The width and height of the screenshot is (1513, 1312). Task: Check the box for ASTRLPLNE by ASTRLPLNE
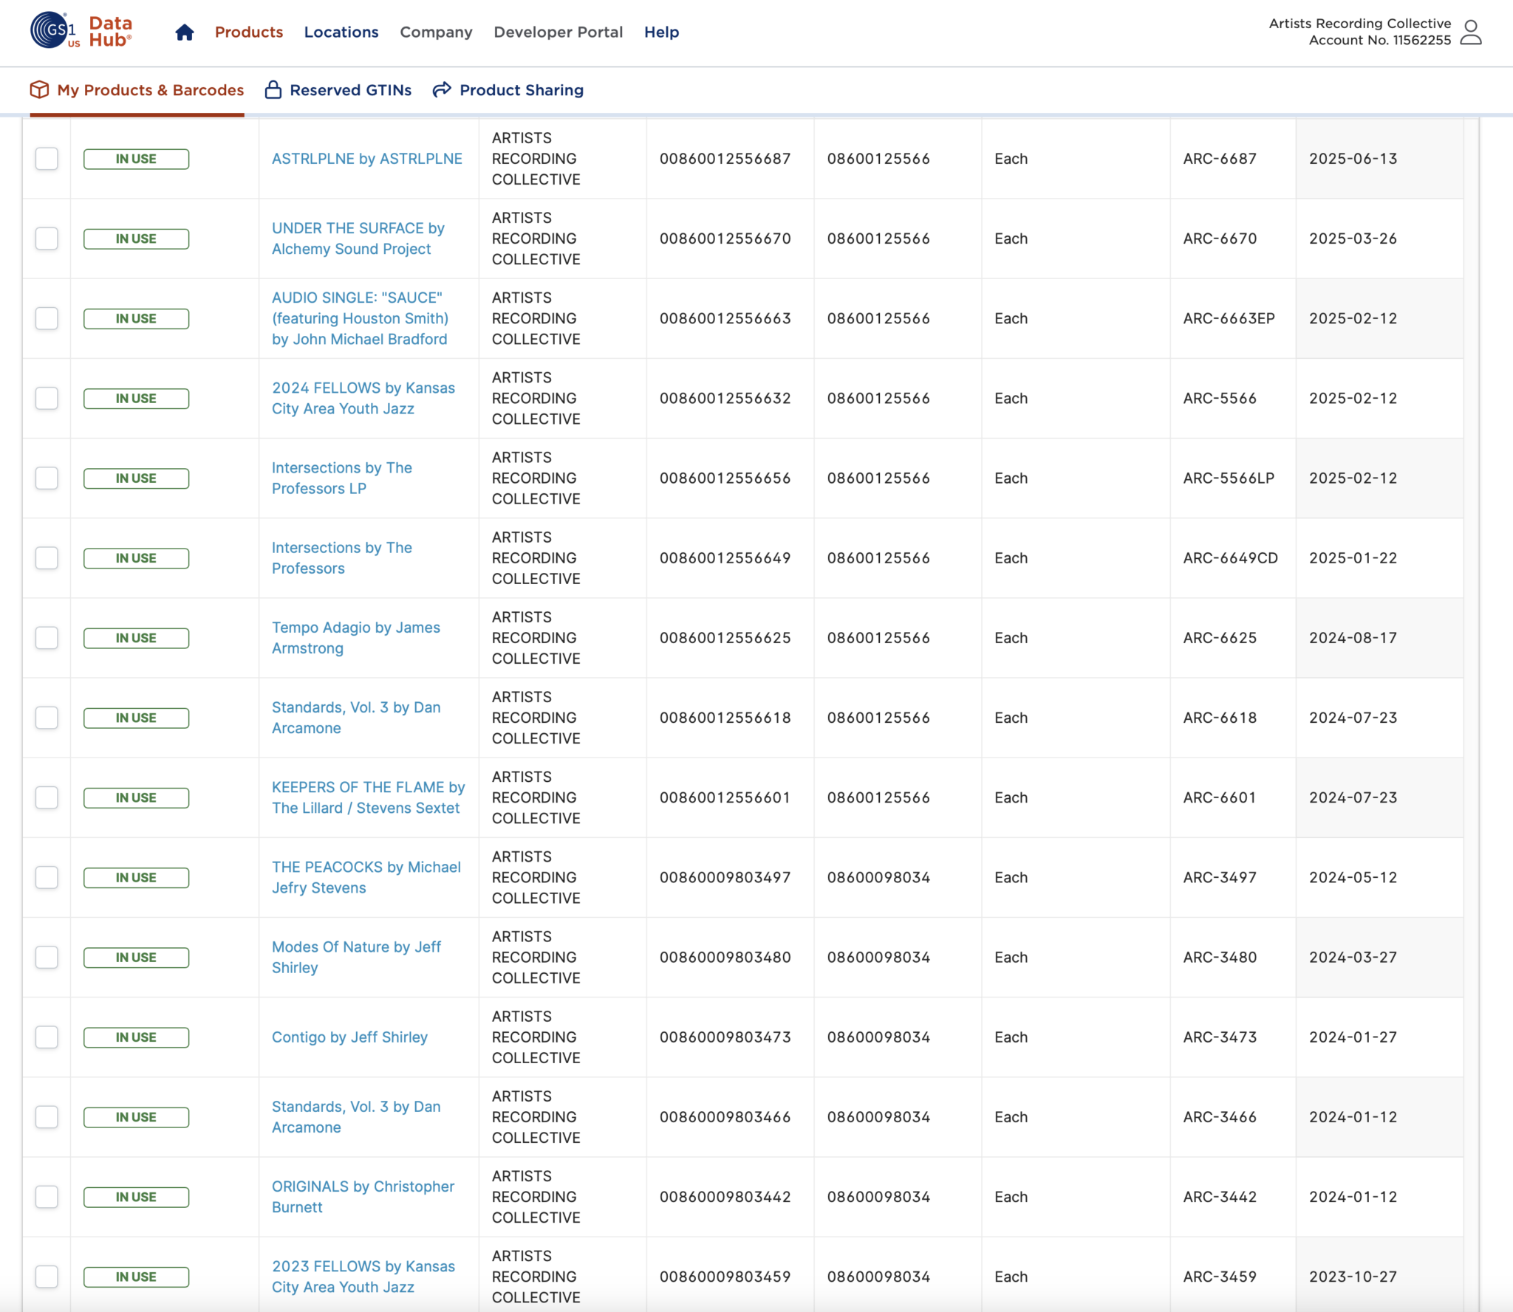pyautogui.click(x=47, y=159)
